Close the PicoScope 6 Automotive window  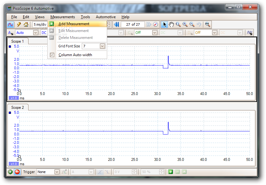tap(250, 7)
